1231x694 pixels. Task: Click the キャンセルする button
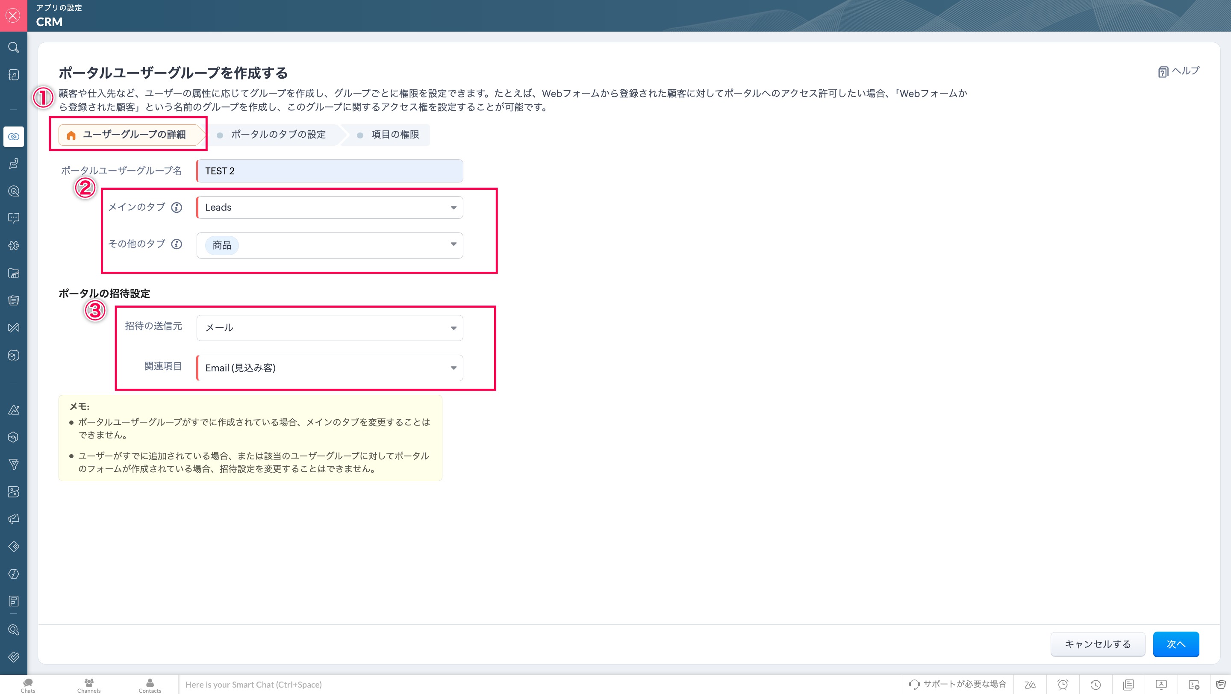[x=1097, y=644]
